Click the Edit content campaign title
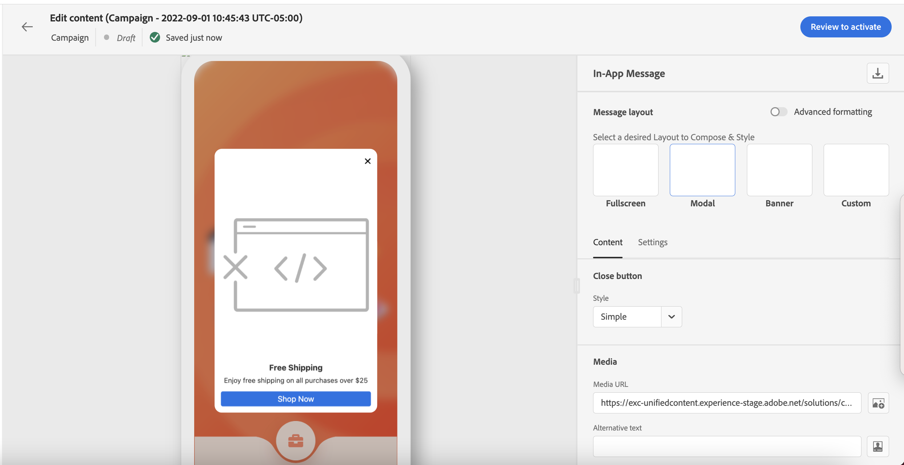Screen dimensions: 904x465 tap(176, 18)
